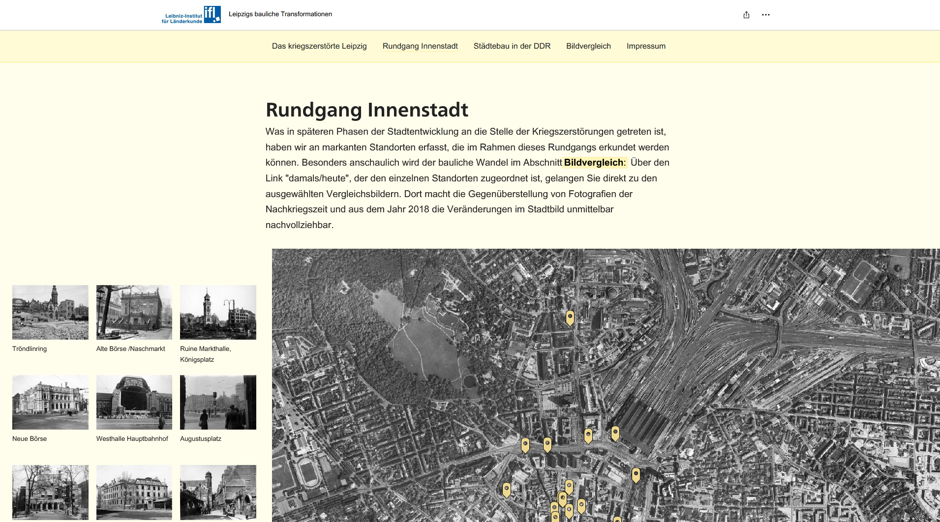
Task: Open the Westhalle Hauptbahnhof thumbnail
Action: (134, 402)
